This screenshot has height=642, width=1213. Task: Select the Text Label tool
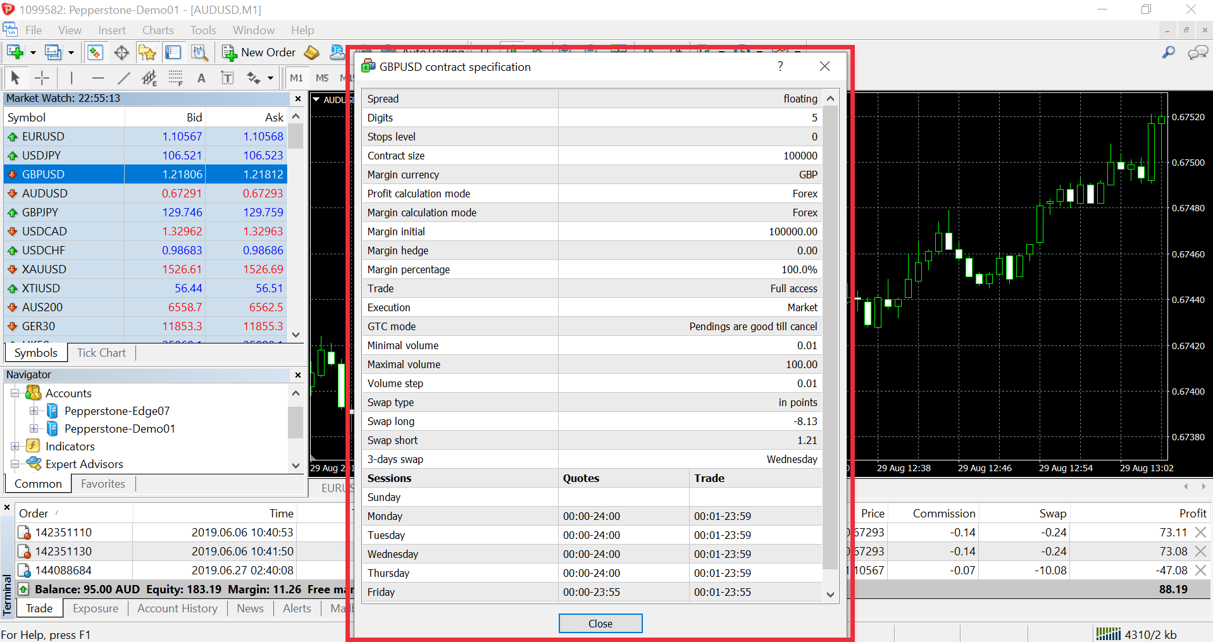pyautogui.click(x=227, y=78)
